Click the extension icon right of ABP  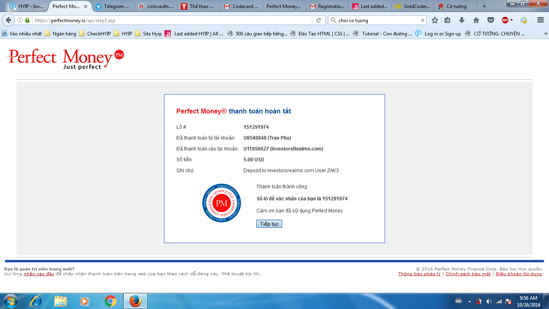pos(524,20)
